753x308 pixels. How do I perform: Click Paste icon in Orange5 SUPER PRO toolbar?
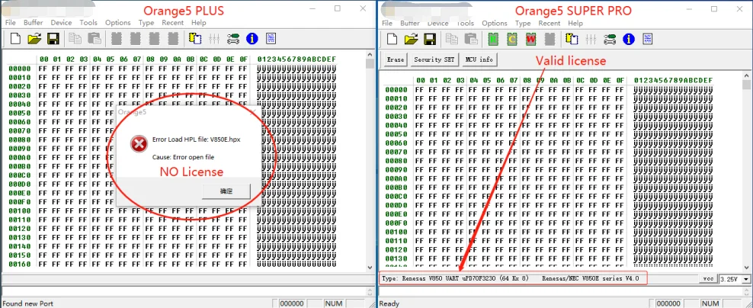pos(471,39)
